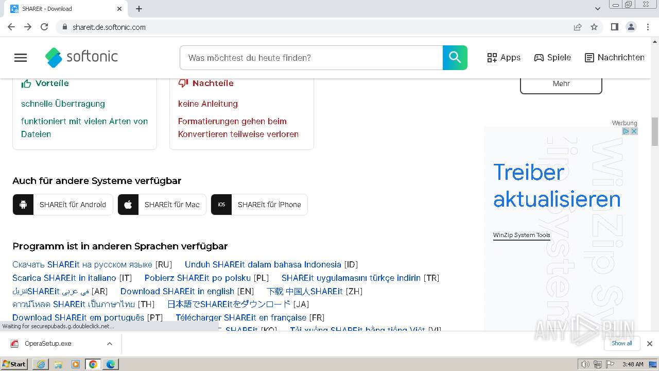Click Show all downloads
659x371 pixels.
click(x=622, y=343)
